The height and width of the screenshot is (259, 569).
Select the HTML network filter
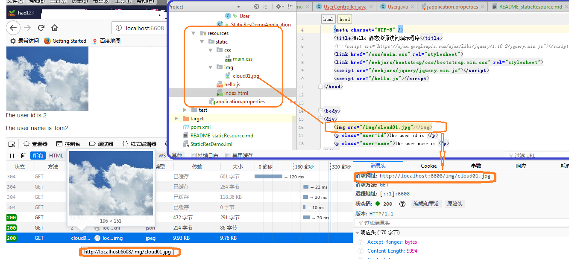(x=56, y=156)
